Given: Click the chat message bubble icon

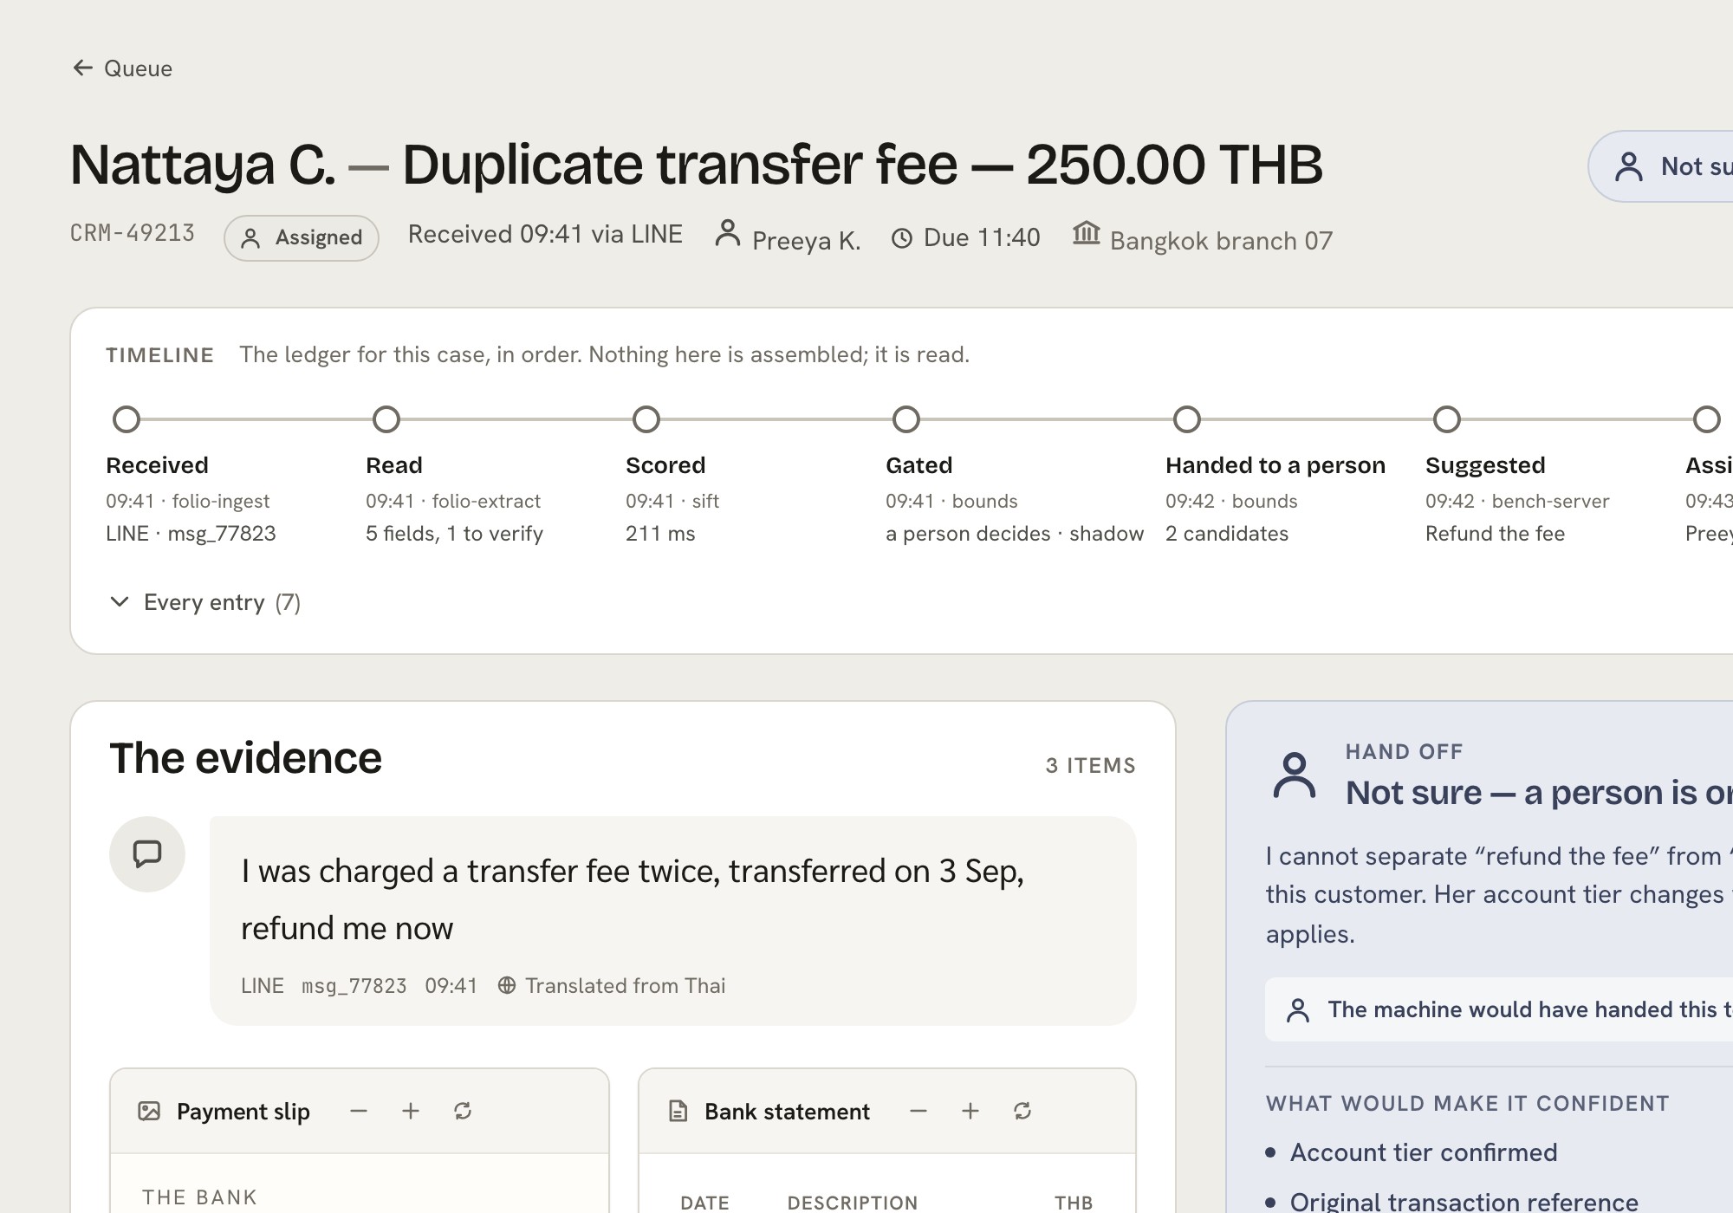Looking at the screenshot, I should tap(147, 854).
